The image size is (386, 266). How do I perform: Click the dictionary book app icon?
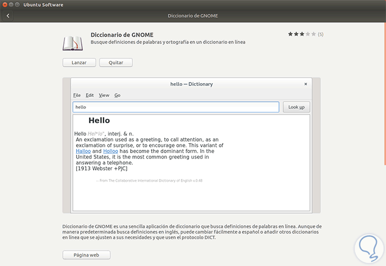point(73,43)
